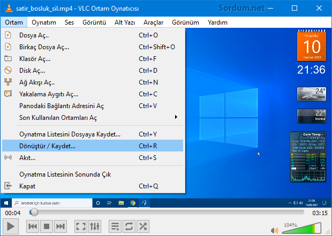
Task: Select Panodaki Bağlantı Adresini Aç
Action: tap(93, 106)
